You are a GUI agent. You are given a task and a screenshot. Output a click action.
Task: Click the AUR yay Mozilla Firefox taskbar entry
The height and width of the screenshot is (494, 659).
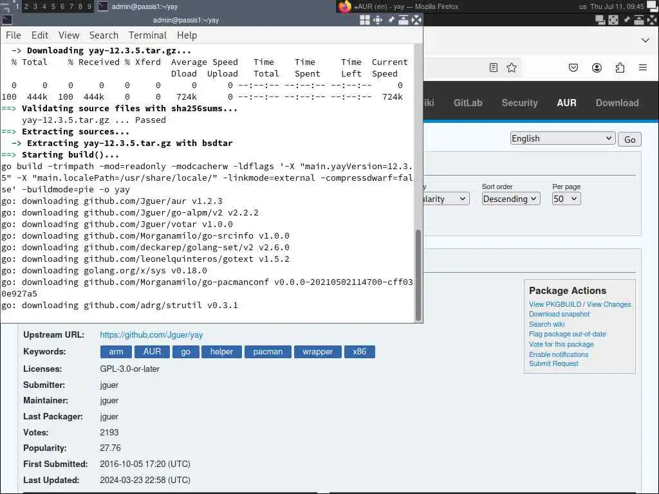click(406, 6)
